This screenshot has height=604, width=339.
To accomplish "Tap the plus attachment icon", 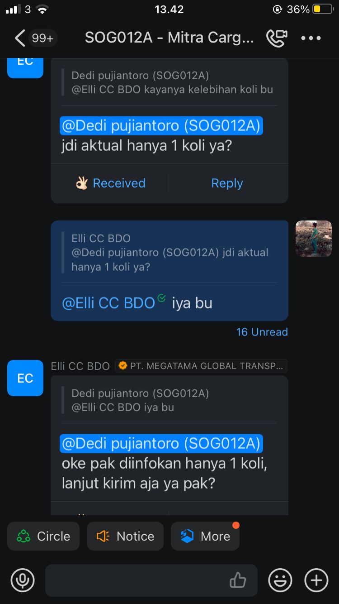I will click(316, 580).
